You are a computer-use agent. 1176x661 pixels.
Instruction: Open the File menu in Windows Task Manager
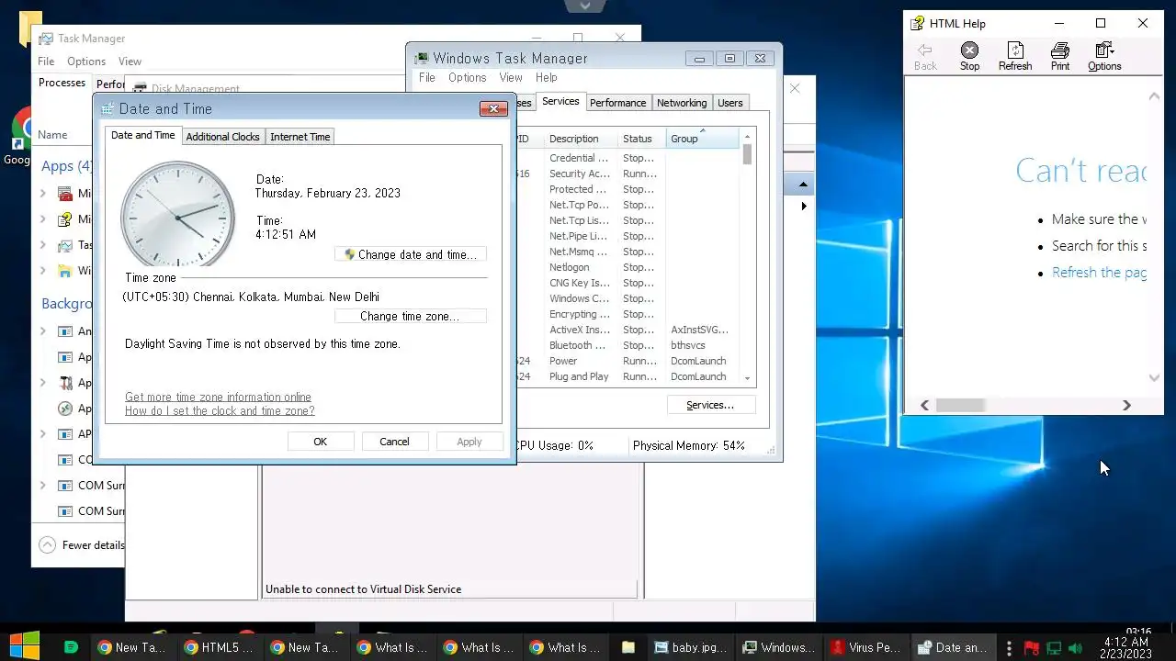click(x=427, y=78)
